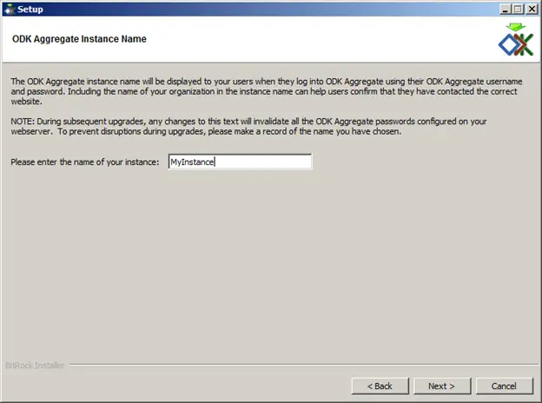Screen dimensions: 542x403
Task: Click the 'Setup' window title text
Action: (30, 10)
